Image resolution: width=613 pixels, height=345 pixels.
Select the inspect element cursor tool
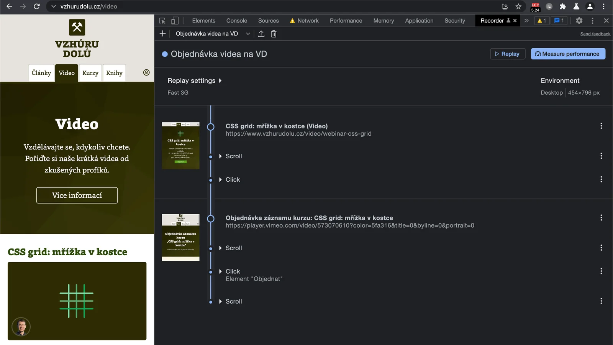162,20
